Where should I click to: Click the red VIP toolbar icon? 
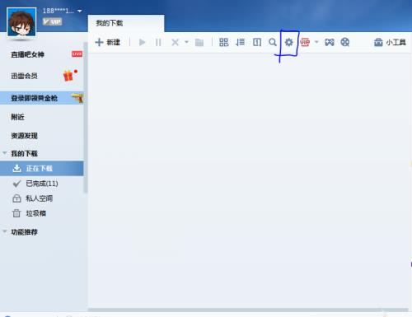tap(305, 42)
